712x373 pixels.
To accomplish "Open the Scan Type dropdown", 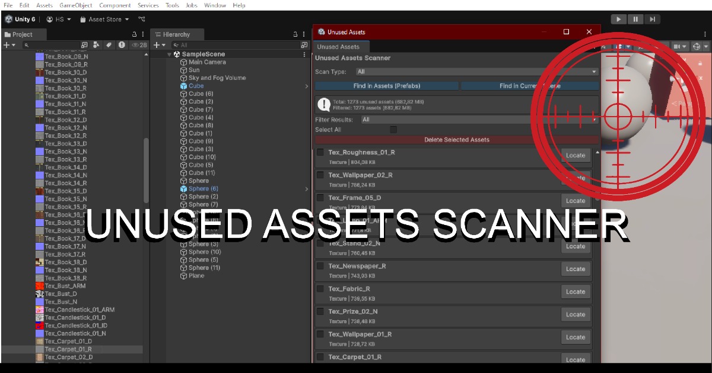I will point(476,72).
